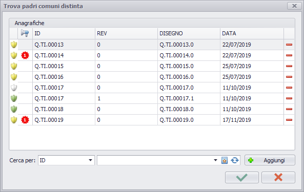Screen dimensions: 304x192
Task: Expand the search value combo box arrow
Action: coord(215,160)
